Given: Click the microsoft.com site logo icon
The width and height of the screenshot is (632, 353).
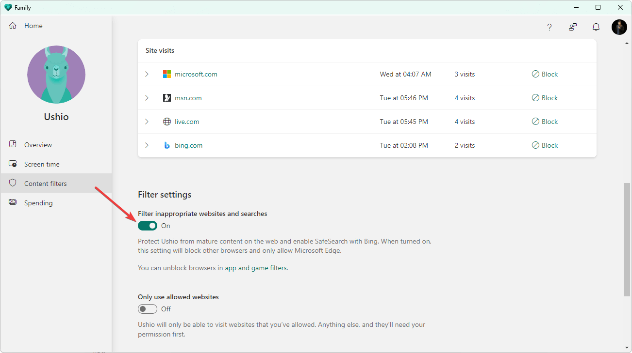Looking at the screenshot, I should 167,74.
